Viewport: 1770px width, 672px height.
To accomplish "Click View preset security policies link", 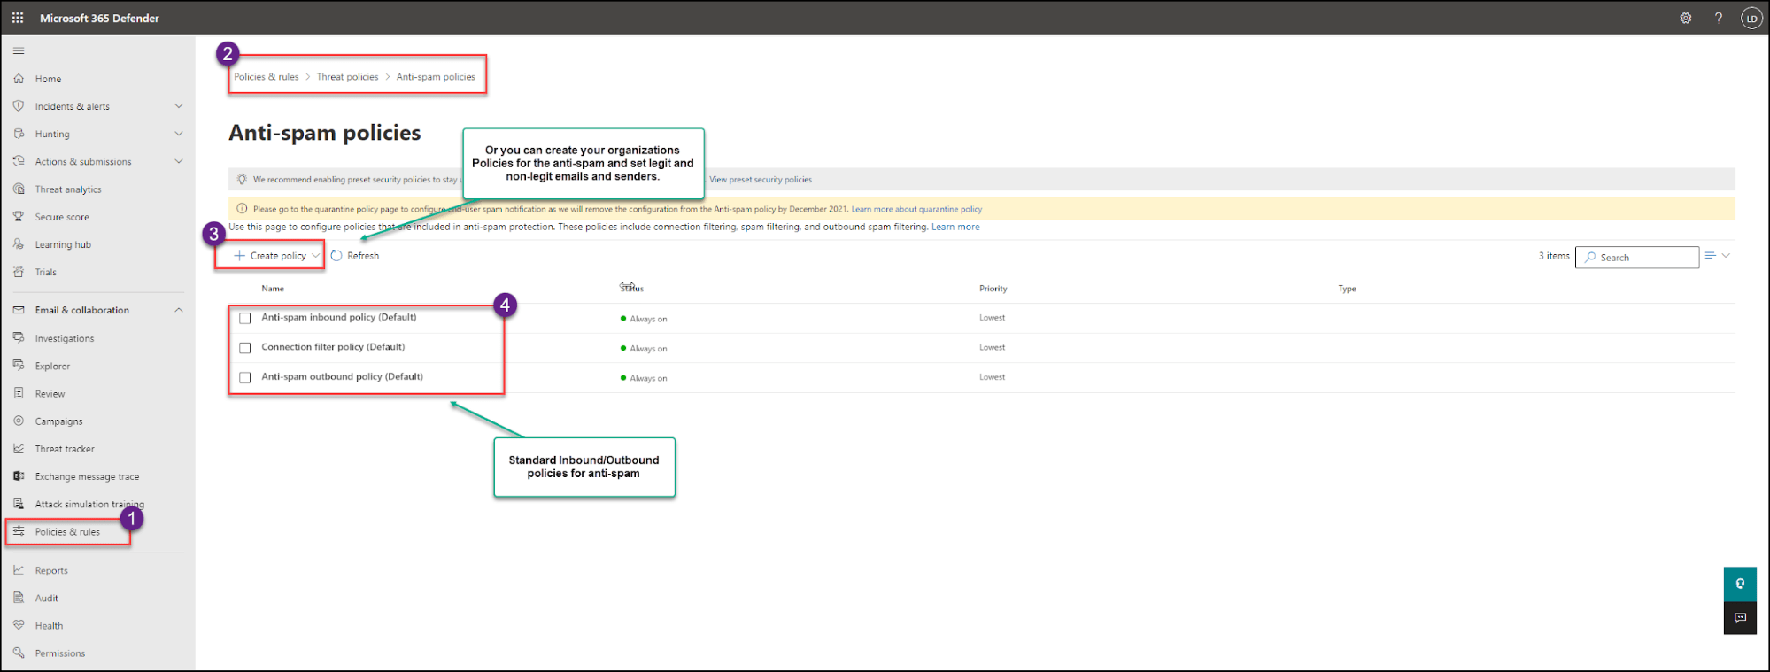I will pyautogui.click(x=761, y=180).
